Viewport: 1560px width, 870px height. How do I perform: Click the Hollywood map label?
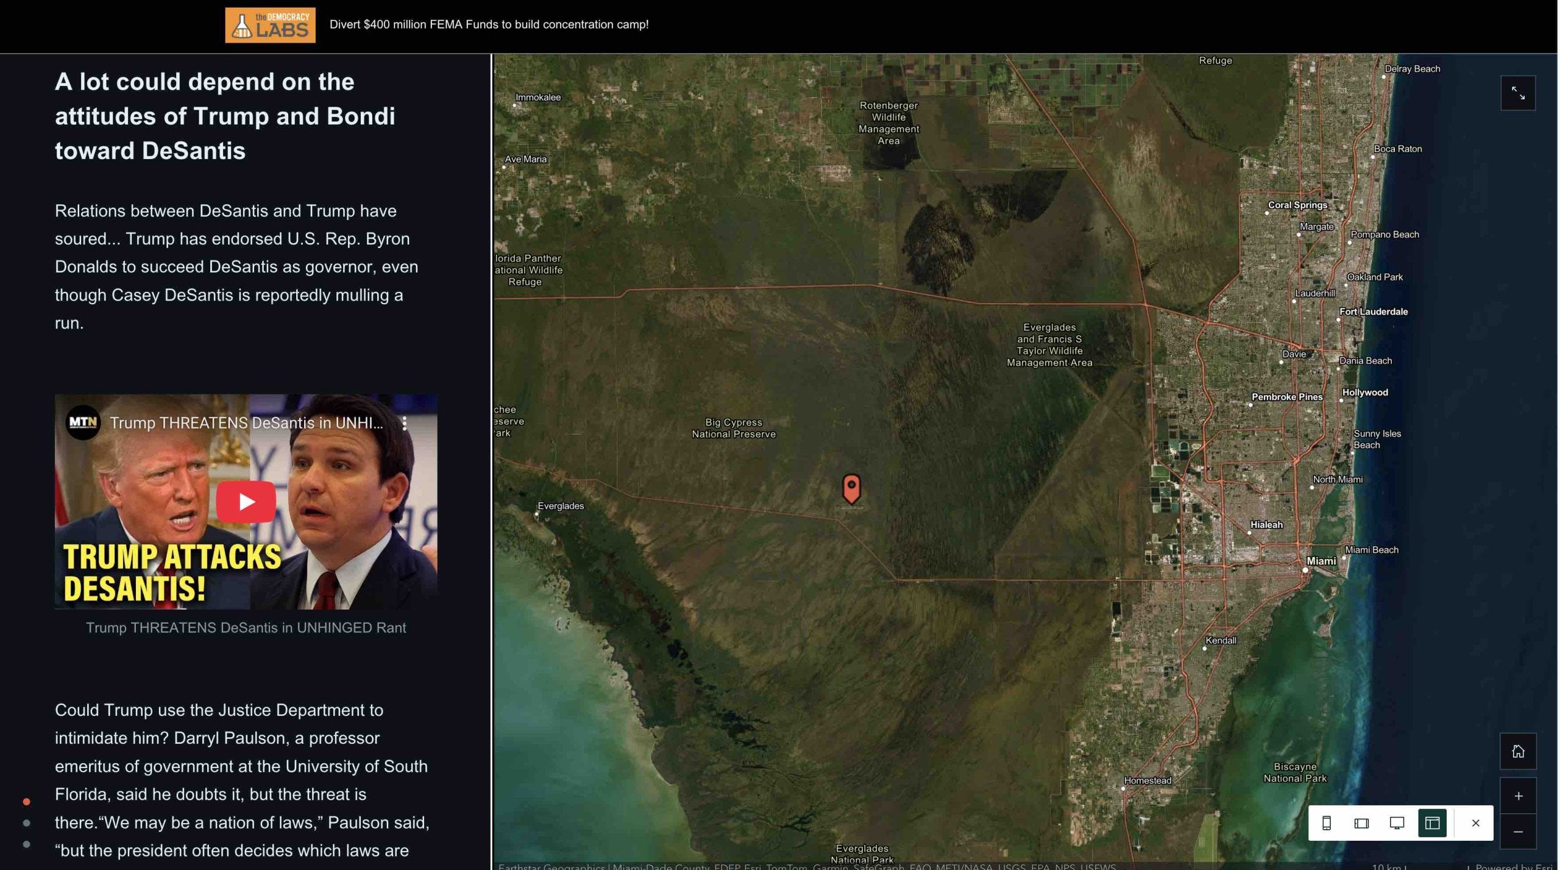1365,393
